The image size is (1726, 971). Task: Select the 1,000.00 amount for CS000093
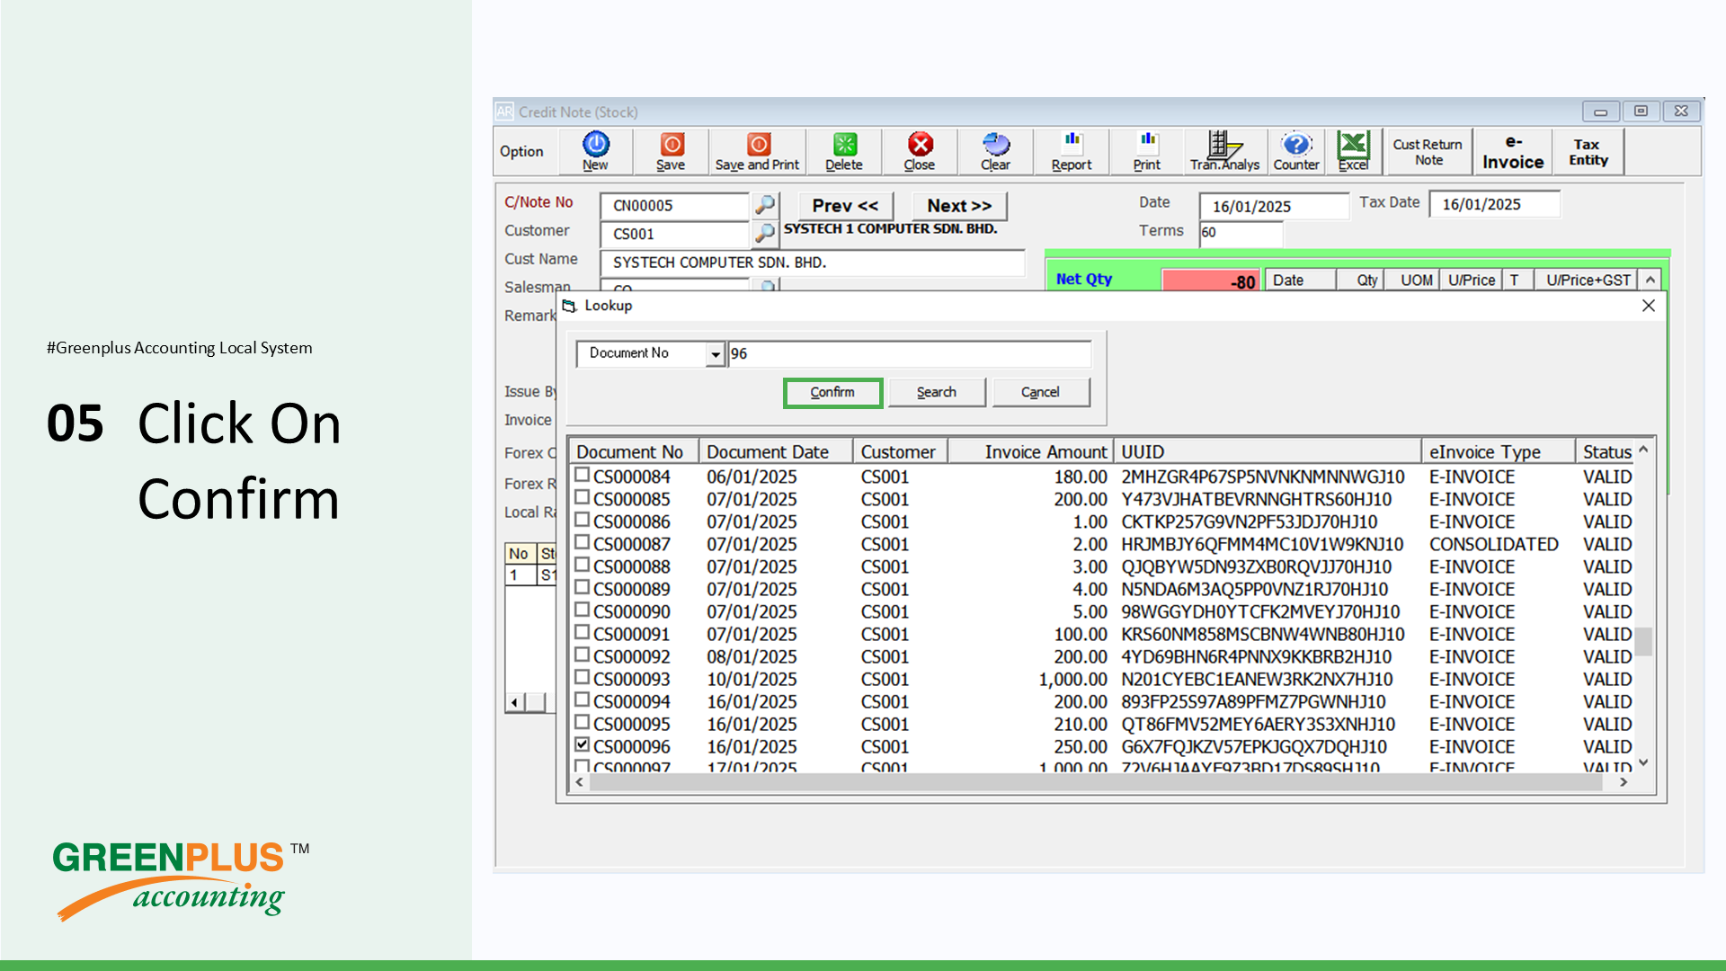tap(1072, 680)
